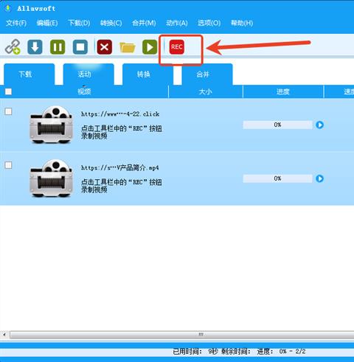
Task: Play file with green play icon
Action: point(150,46)
